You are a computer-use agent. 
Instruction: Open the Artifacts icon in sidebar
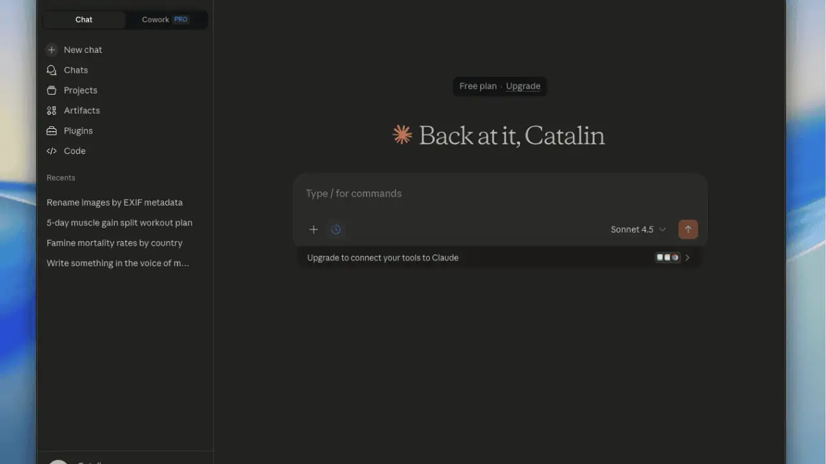tap(52, 111)
